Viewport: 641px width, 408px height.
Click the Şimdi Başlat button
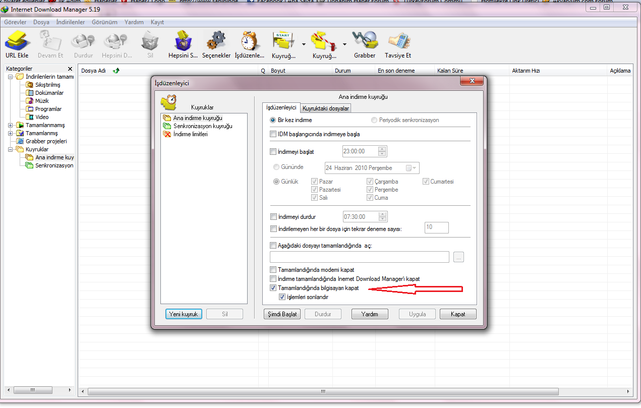(x=282, y=314)
